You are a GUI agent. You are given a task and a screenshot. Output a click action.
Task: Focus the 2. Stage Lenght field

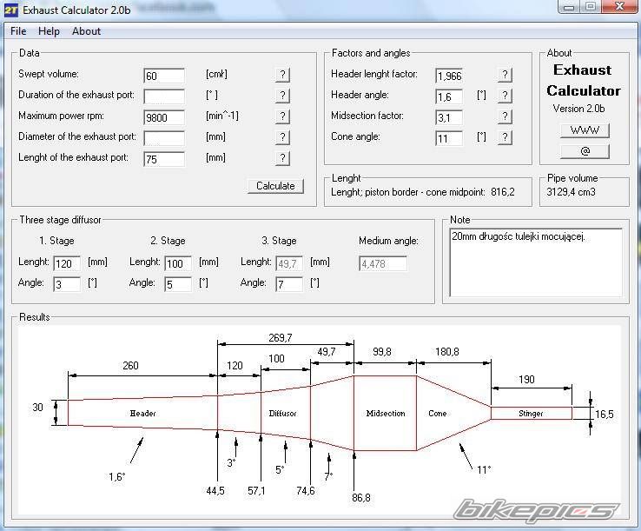(178, 264)
